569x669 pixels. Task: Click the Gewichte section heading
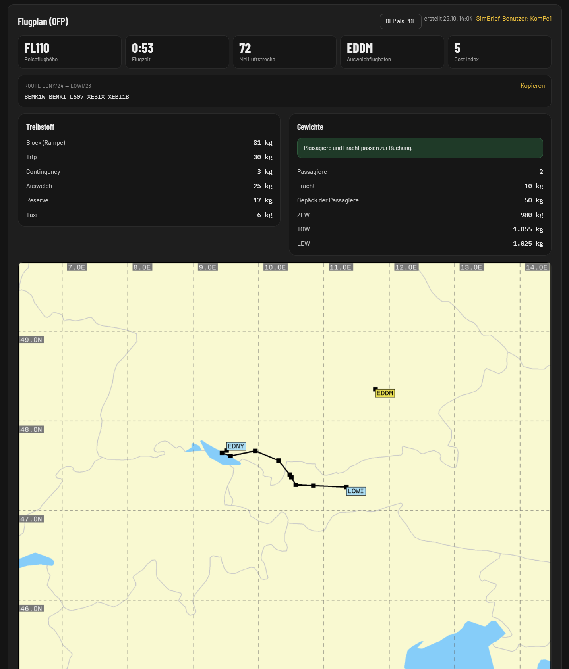(x=310, y=127)
